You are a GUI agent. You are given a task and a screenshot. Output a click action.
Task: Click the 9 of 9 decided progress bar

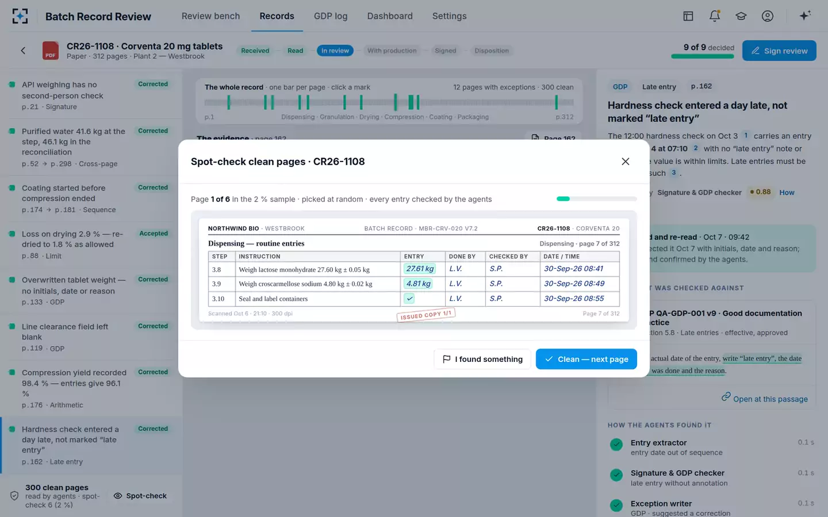703,56
